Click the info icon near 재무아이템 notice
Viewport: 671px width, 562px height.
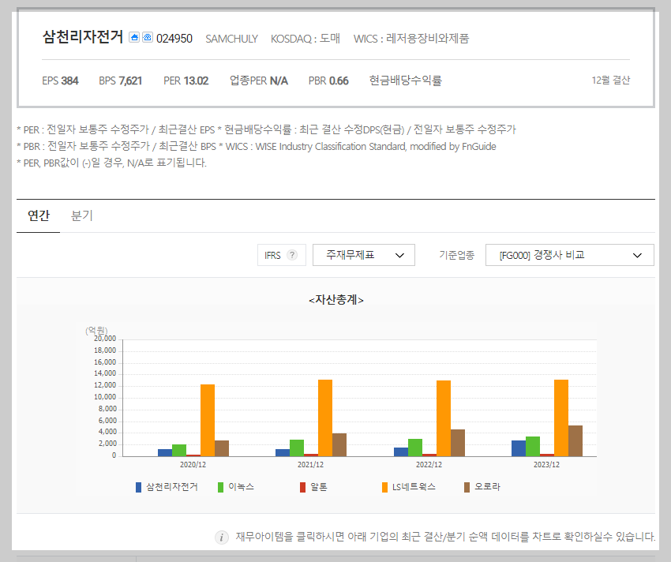[x=221, y=538]
